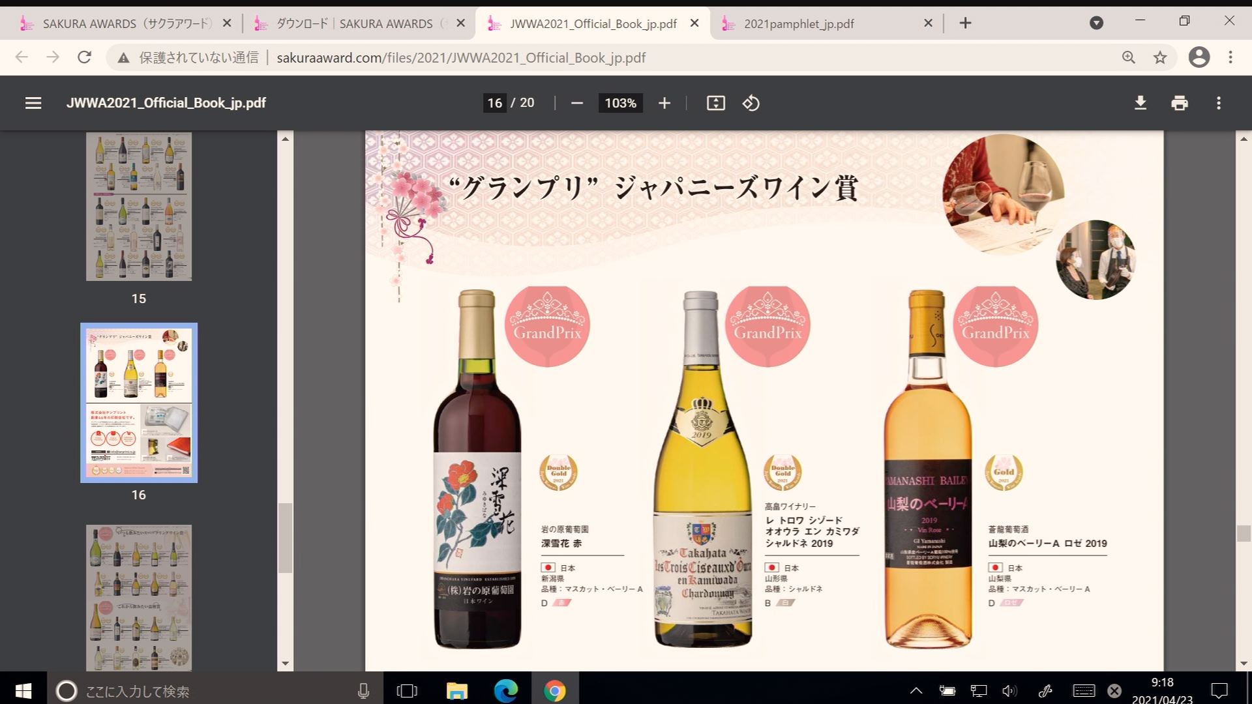Open the Chrome profile avatar

click(x=1199, y=57)
